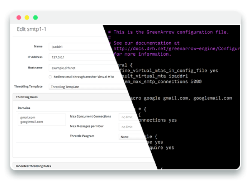The width and height of the screenshot is (251, 184).
Task: Enable Redirect mail through another Virtual MTA
Action: tap(50, 77)
